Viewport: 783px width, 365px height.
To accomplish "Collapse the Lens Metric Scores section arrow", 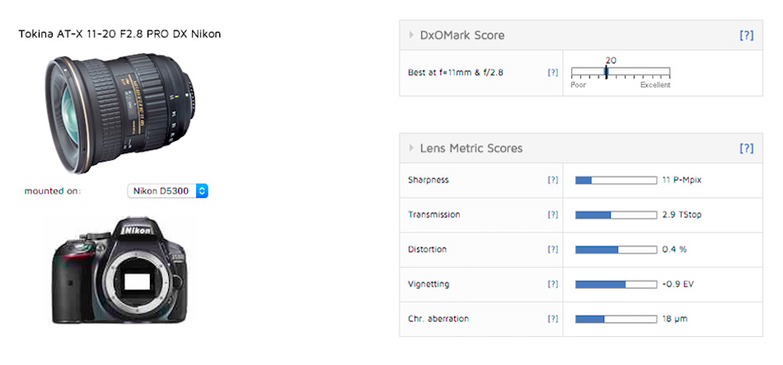I will pos(411,148).
